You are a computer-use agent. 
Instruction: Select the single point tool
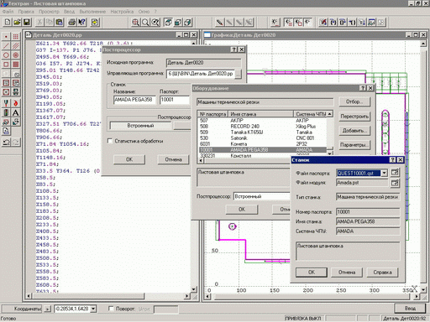click(6, 37)
